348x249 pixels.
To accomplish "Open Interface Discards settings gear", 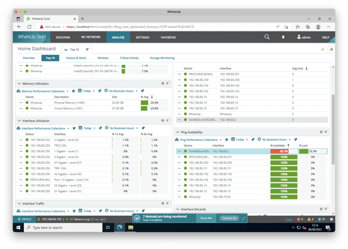I will point(321,209).
